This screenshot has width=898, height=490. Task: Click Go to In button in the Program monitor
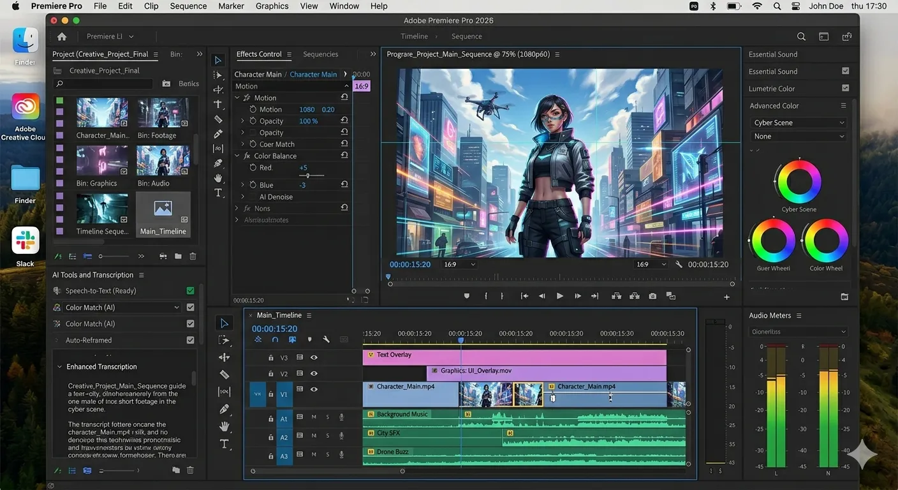click(x=524, y=296)
